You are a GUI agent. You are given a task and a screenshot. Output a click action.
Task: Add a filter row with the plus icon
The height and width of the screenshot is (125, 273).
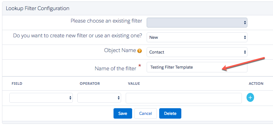(250, 98)
